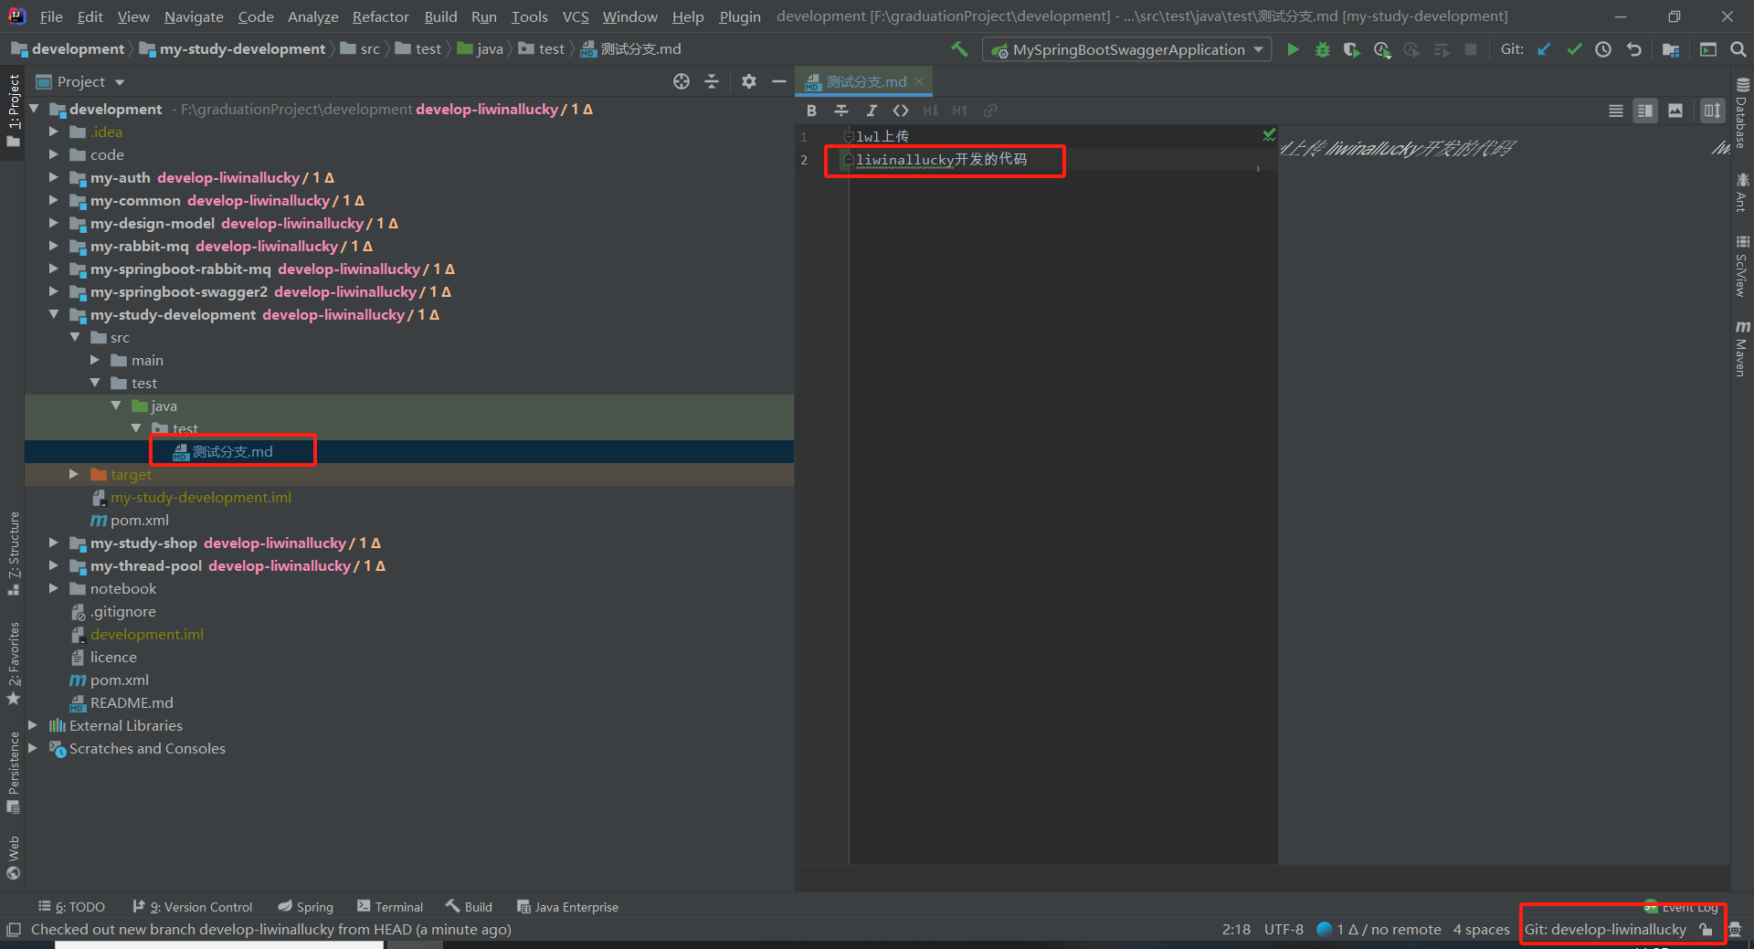The height and width of the screenshot is (949, 1754).
Task: Toggle branch lock icon in status bar
Action: pyautogui.click(x=1706, y=930)
